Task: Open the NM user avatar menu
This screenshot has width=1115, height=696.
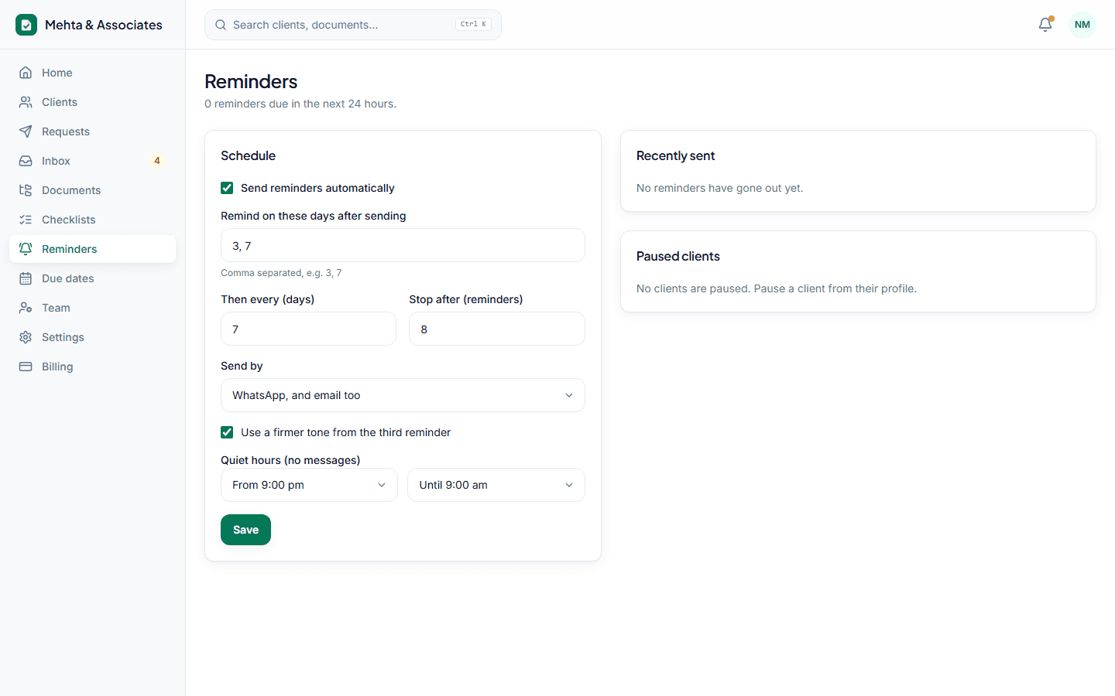Action: pyautogui.click(x=1082, y=25)
